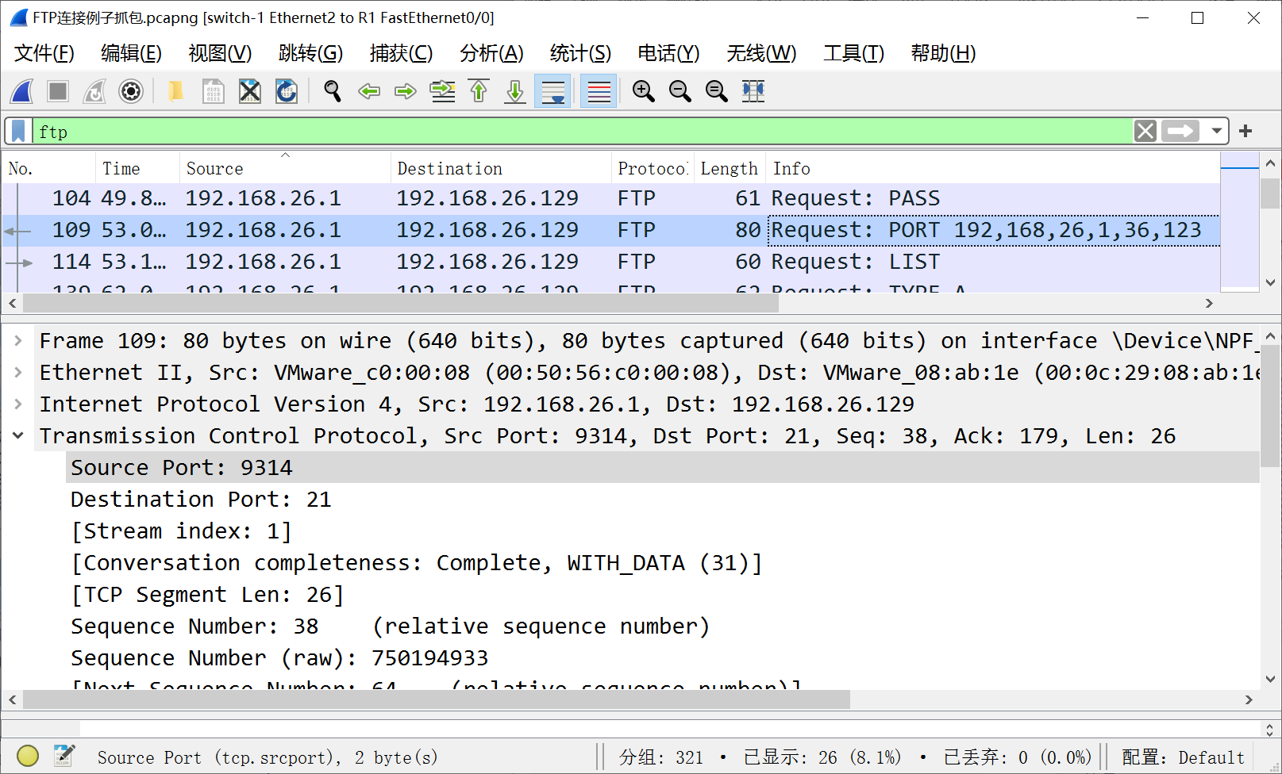Clear the ftp display filter
This screenshot has height=774, width=1282.
click(x=1145, y=131)
